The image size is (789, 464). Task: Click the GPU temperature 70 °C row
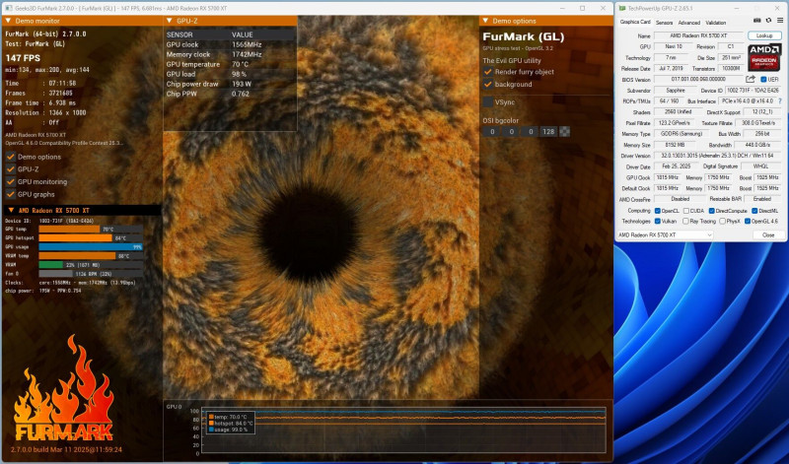pos(230,64)
